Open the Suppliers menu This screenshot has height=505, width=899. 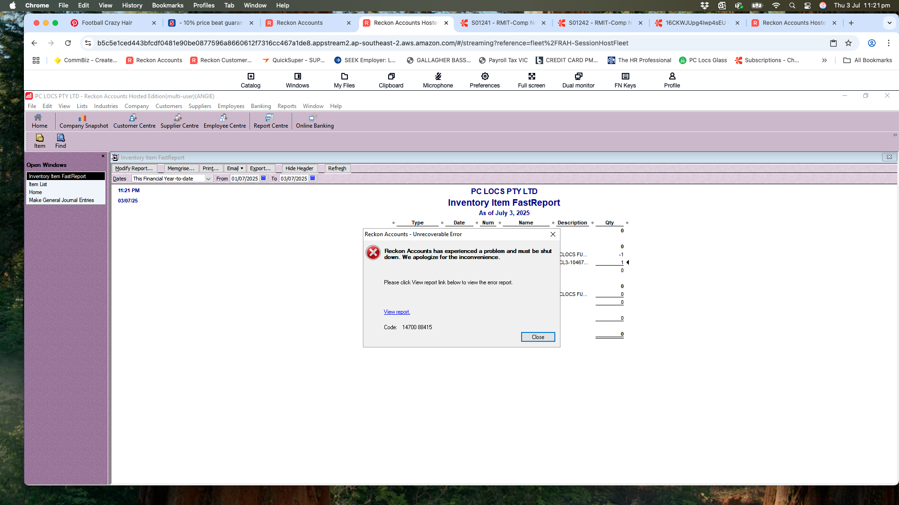tap(200, 106)
